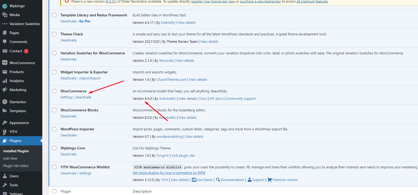
Task: Click the Wpbingo sidebar icon
Action: click(x=5, y=6)
